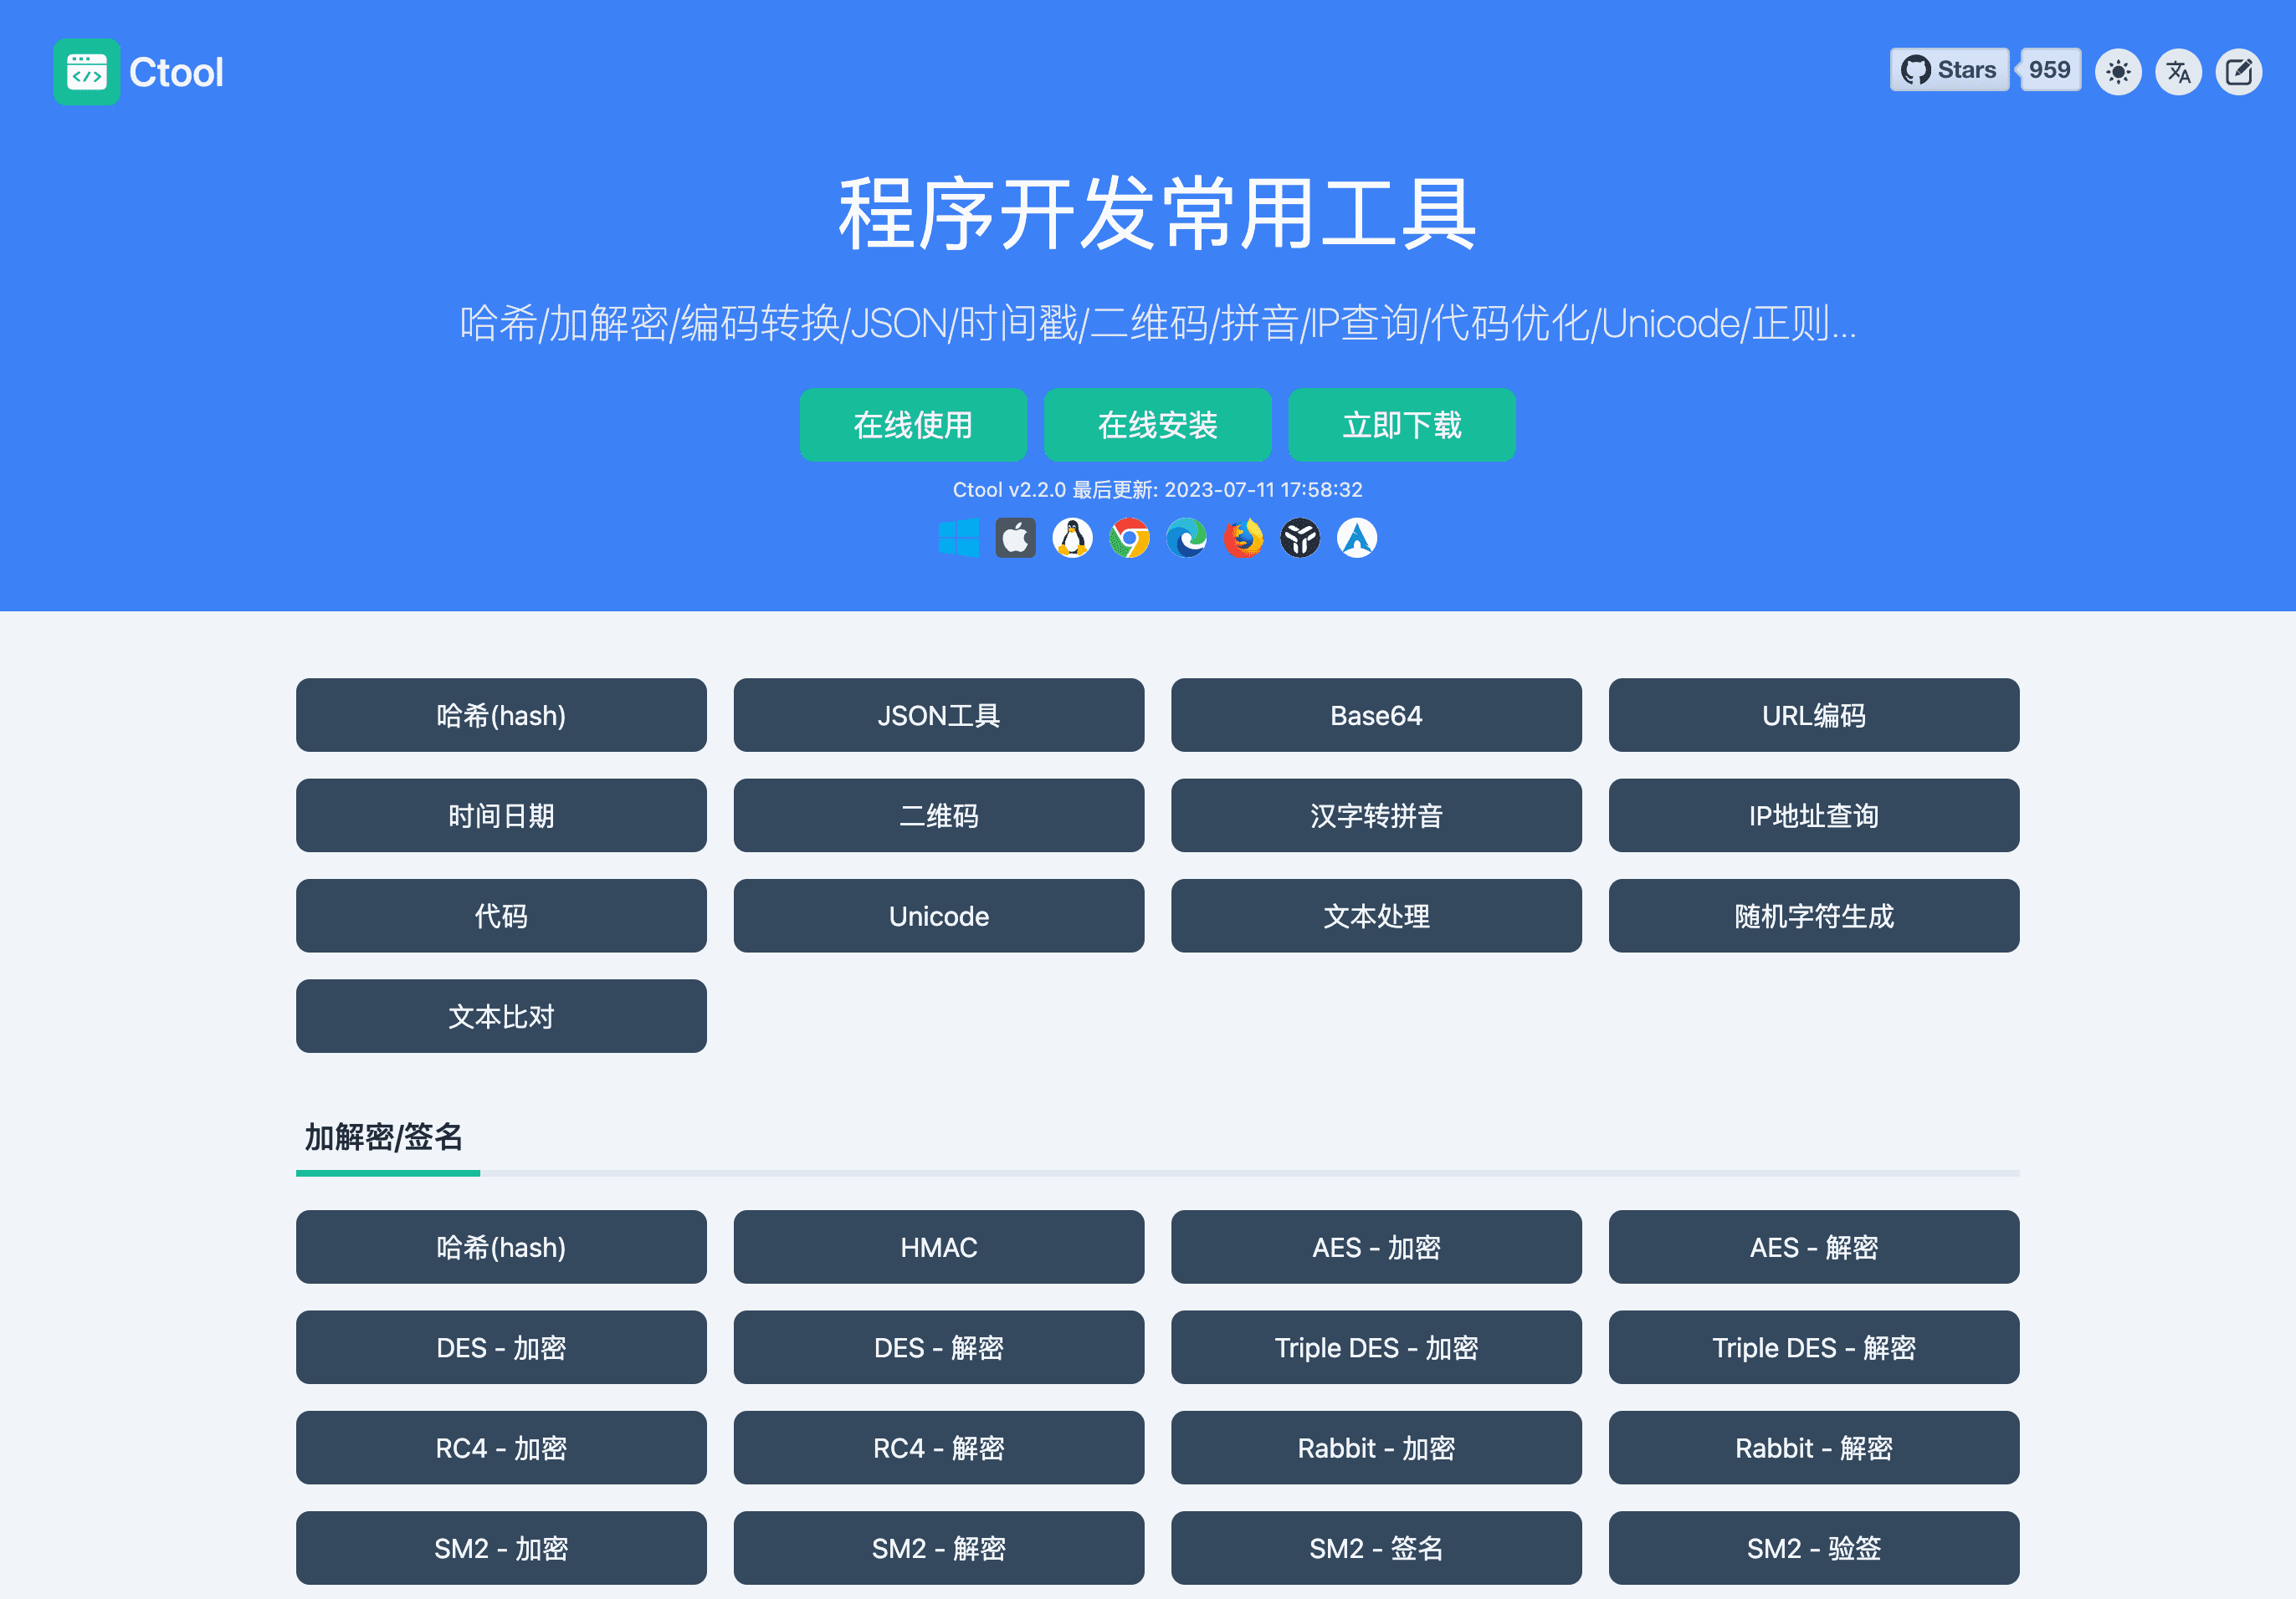This screenshot has width=2296, height=1599.
Task: Open the Chrome extension icon
Action: tap(1128, 538)
